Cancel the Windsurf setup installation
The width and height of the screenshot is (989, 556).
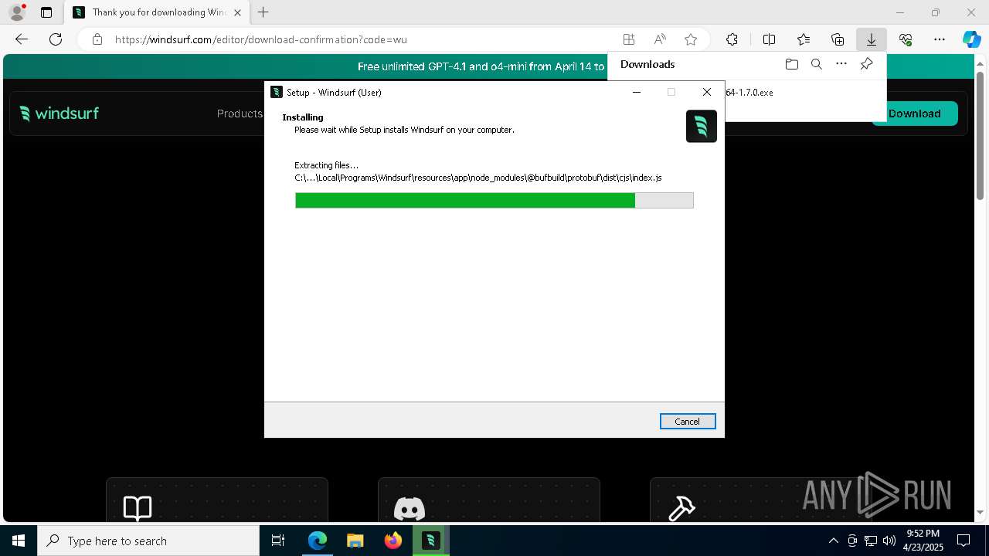[688, 421]
